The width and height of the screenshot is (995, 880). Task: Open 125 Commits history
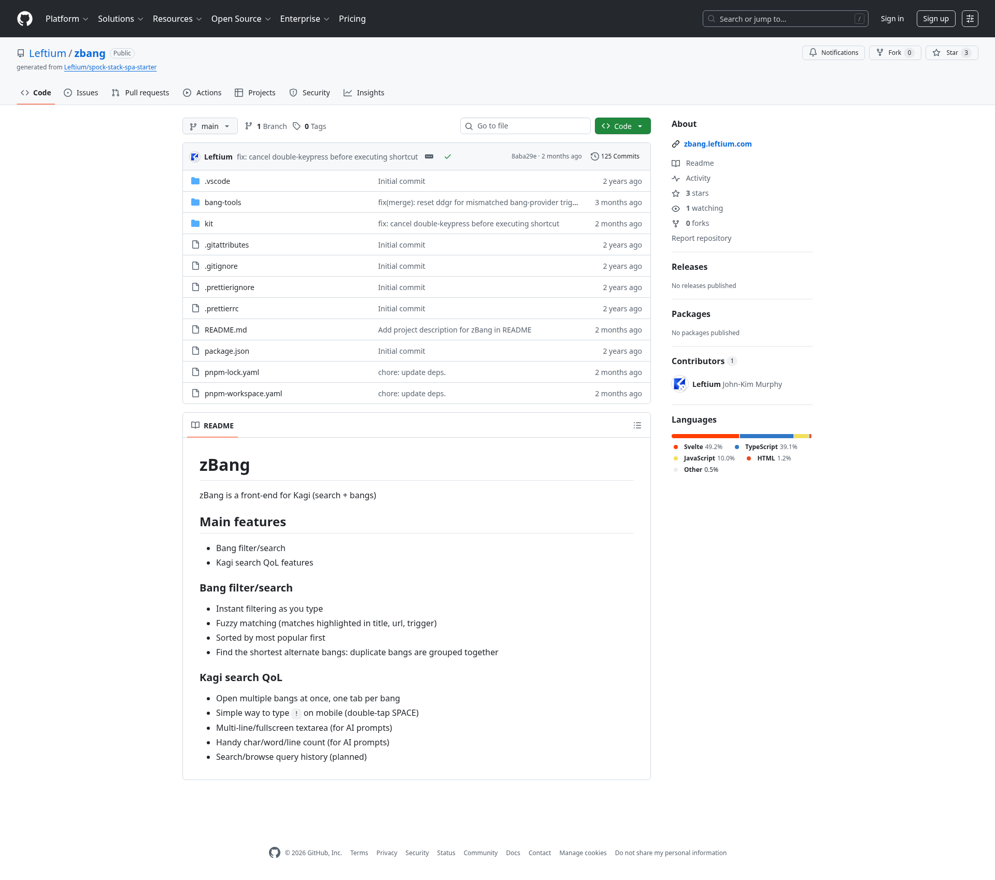615,156
